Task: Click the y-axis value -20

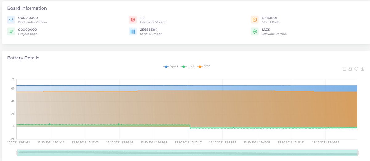Action: 12,139
